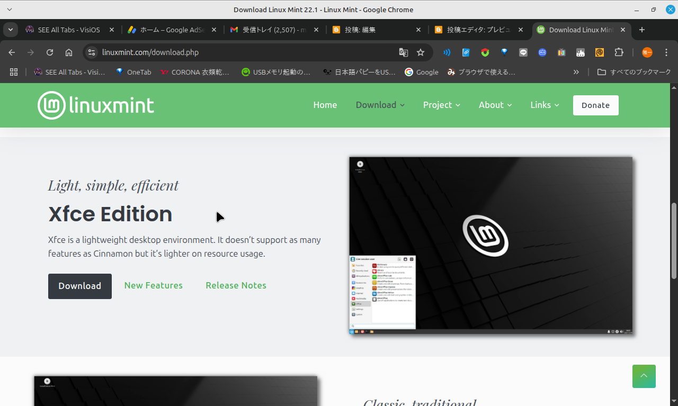This screenshot has height=406, width=678.
Task: Open the Google Translate icon in address bar
Action: coord(404,52)
